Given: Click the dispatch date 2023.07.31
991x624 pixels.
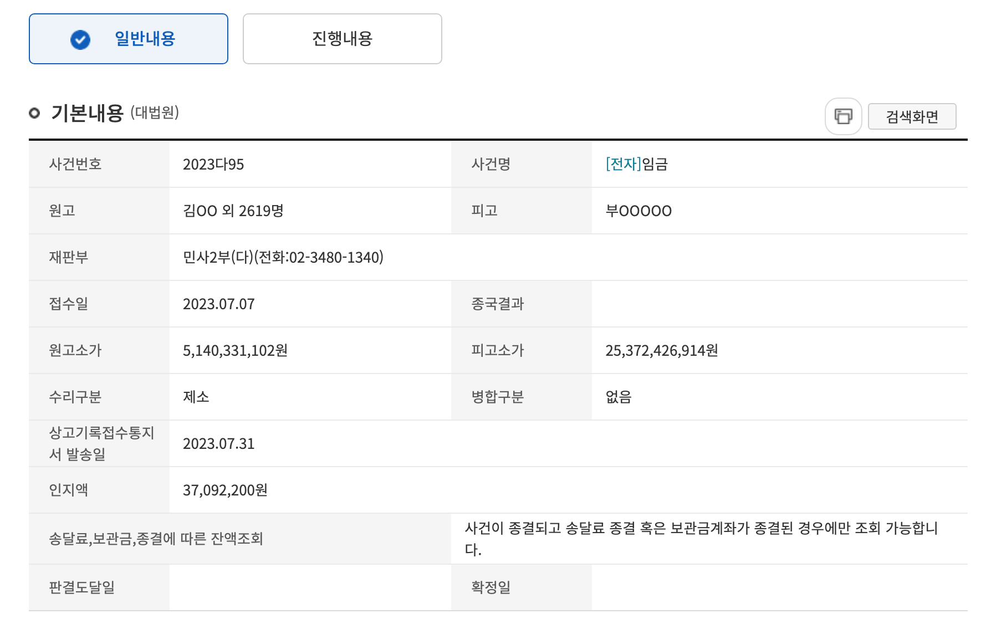Looking at the screenshot, I should [x=218, y=444].
